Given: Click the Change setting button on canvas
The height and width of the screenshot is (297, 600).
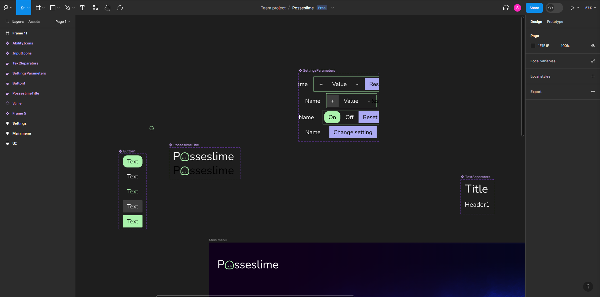Looking at the screenshot, I should coord(353,132).
